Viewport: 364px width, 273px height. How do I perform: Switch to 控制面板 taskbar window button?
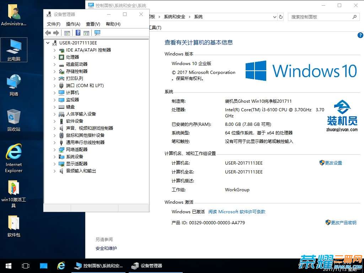(98, 266)
